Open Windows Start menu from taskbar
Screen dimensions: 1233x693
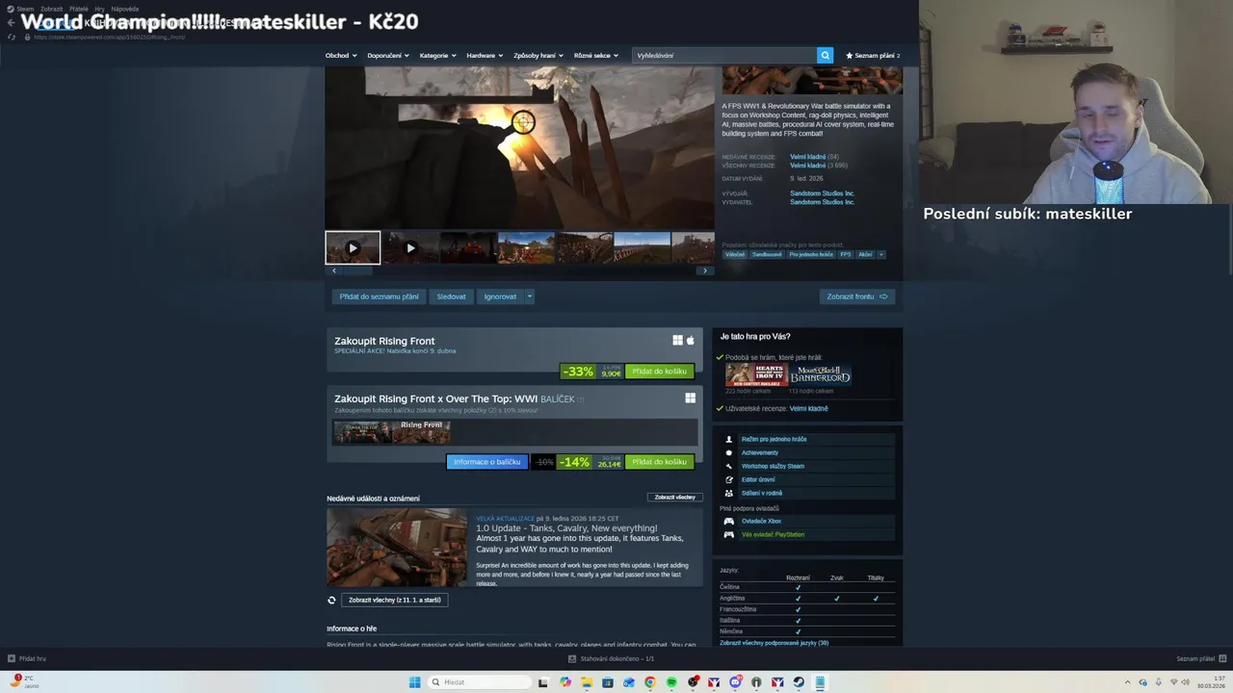click(414, 682)
